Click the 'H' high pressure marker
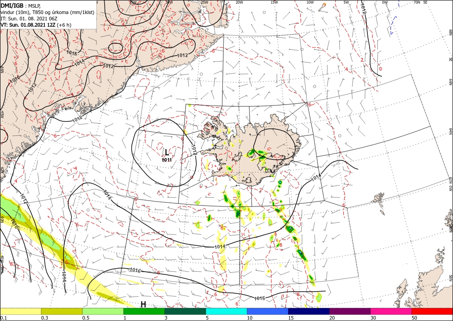The width and height of the screenshot is (453, 321). point(143,304)
